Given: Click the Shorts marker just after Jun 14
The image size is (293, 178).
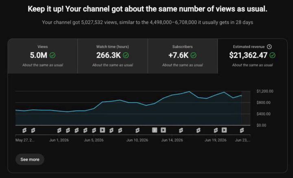Looking at the screenshot, I should (181, 130).
